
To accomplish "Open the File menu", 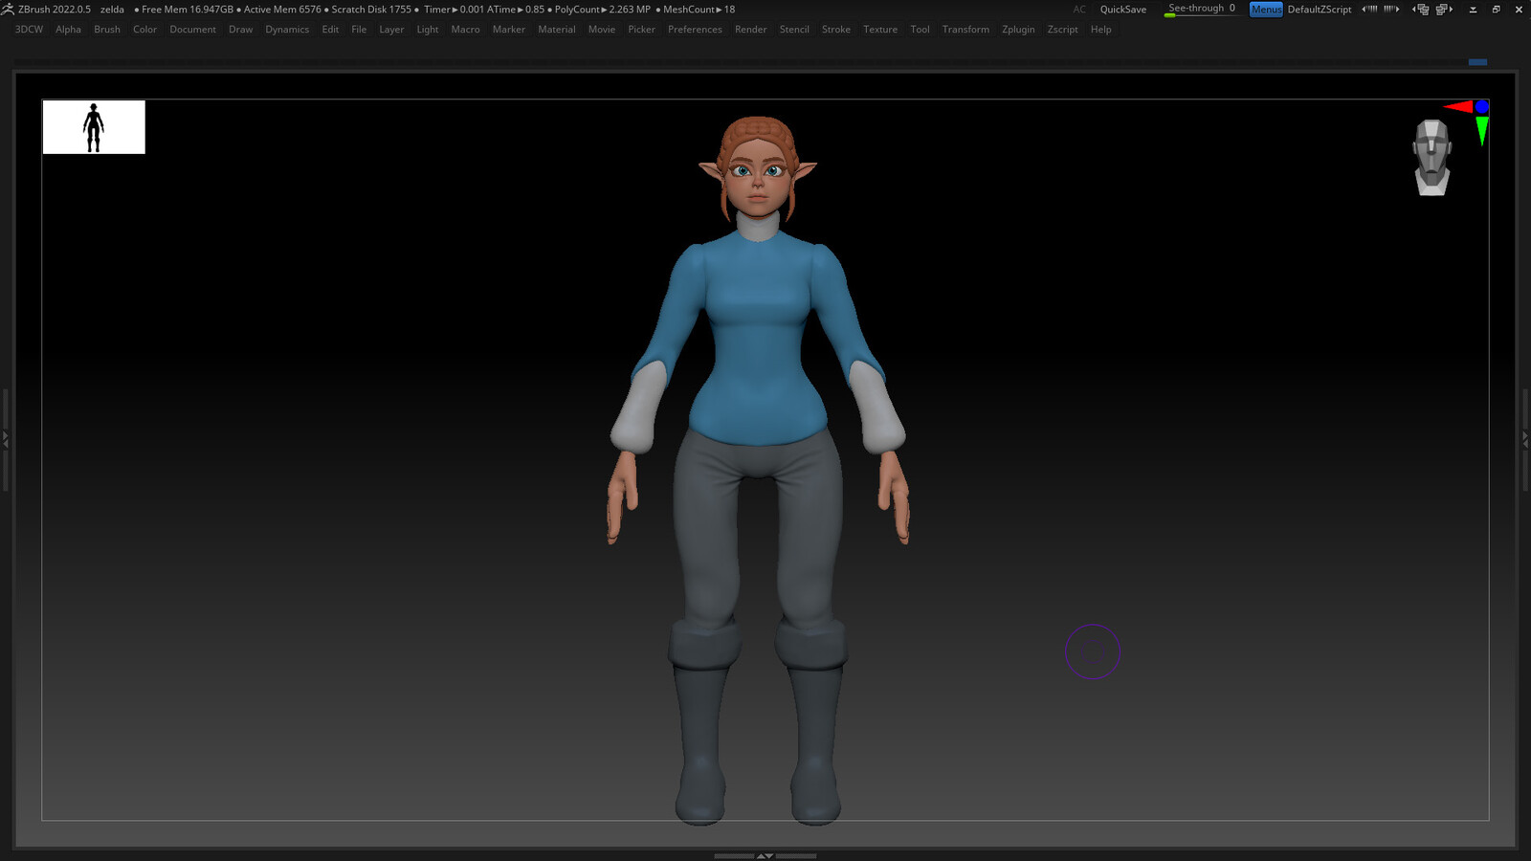I will click(x=359, y=30).
